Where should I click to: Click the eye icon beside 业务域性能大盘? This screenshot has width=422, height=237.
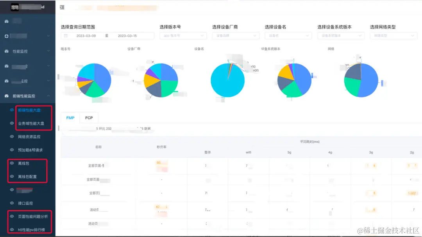pos(12,123)
